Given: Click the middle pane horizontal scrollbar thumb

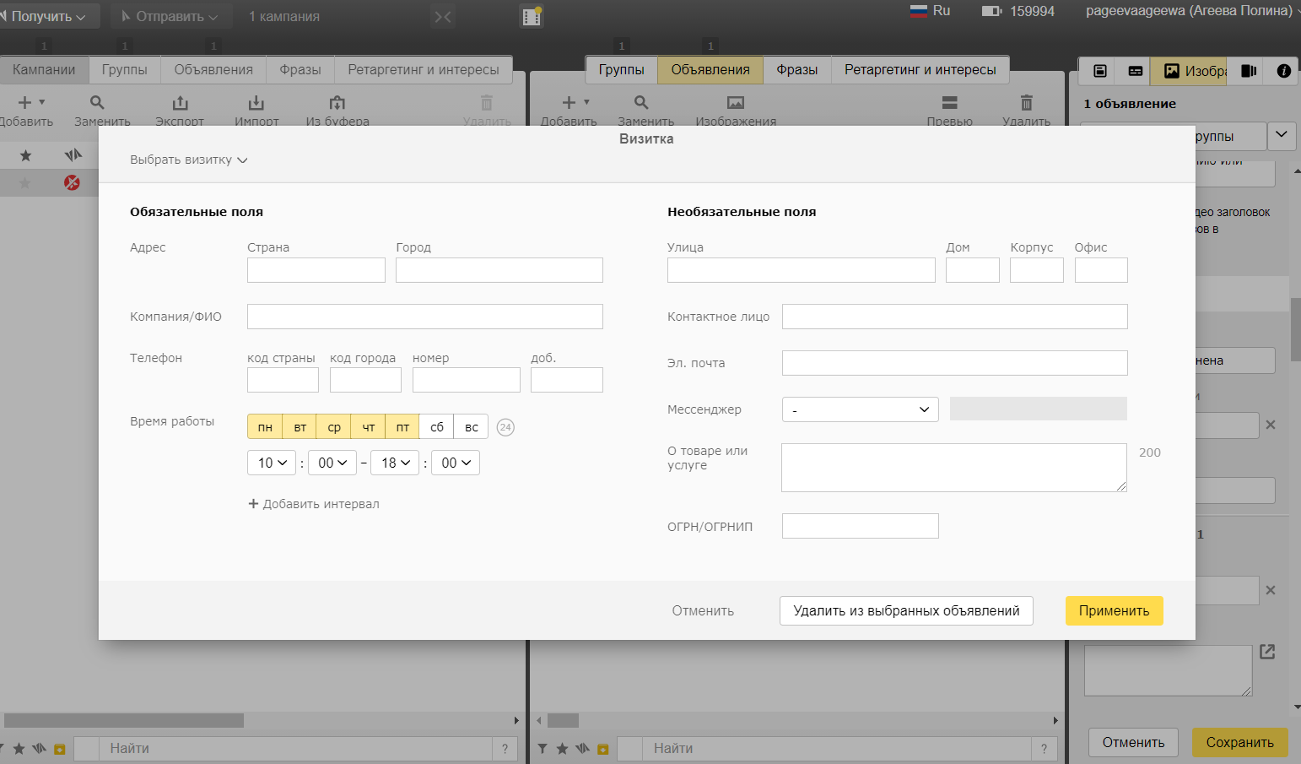Looking at the screenshot, I should [563, 720].
